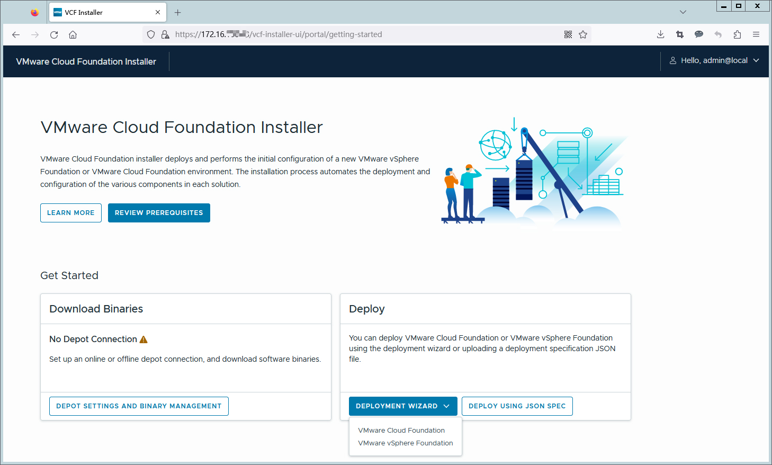The width and height of the screenshot is (772, 465).
Task: Expand the list all tabs chevron
Action: click(x=683, y=12)
